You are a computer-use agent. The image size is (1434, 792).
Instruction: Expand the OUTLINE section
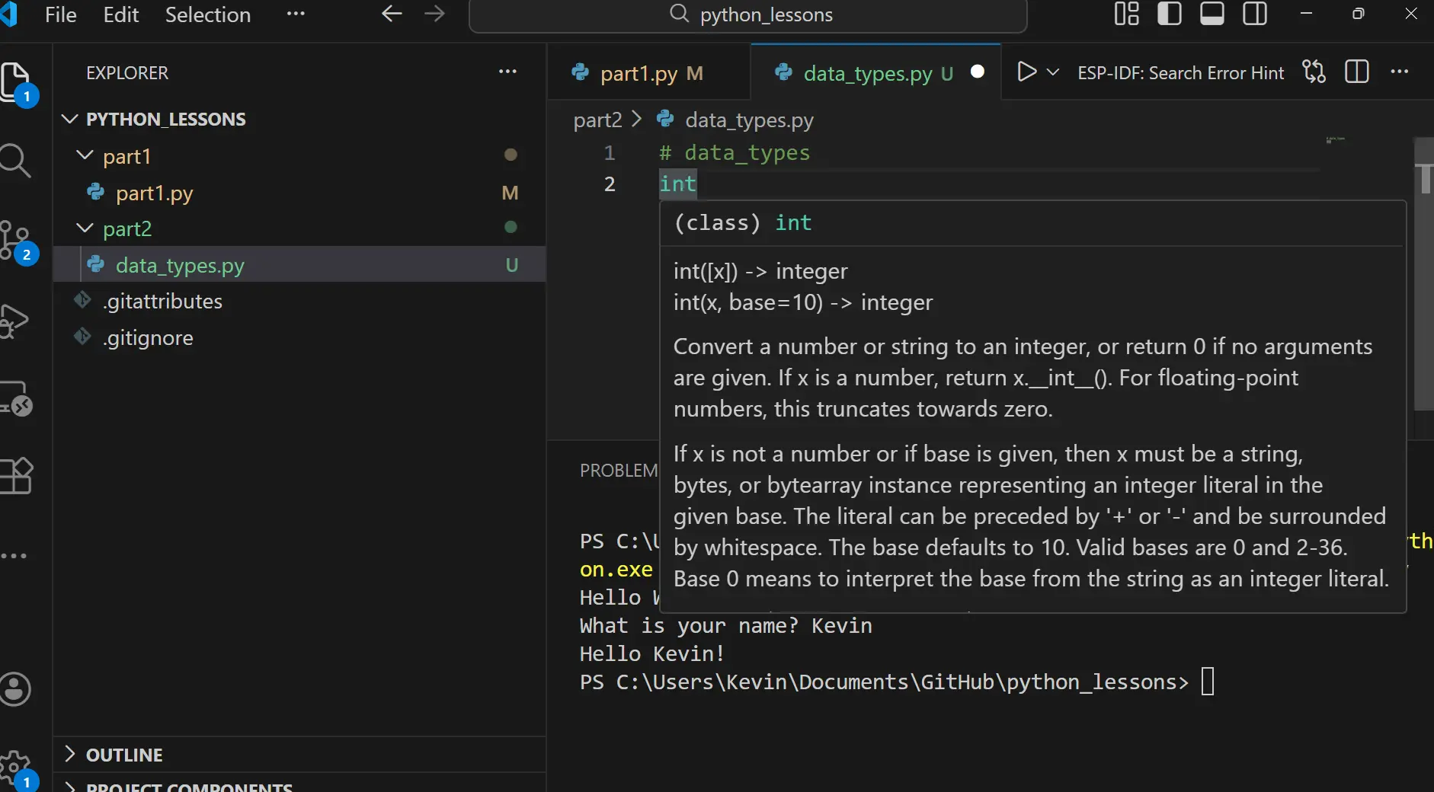pos(299,755)
